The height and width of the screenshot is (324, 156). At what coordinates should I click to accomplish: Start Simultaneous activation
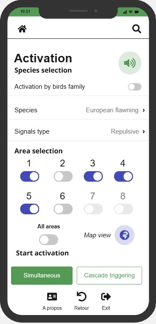pos(42,275)
